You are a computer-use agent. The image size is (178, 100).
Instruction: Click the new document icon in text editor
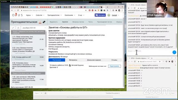pos(45,93)
